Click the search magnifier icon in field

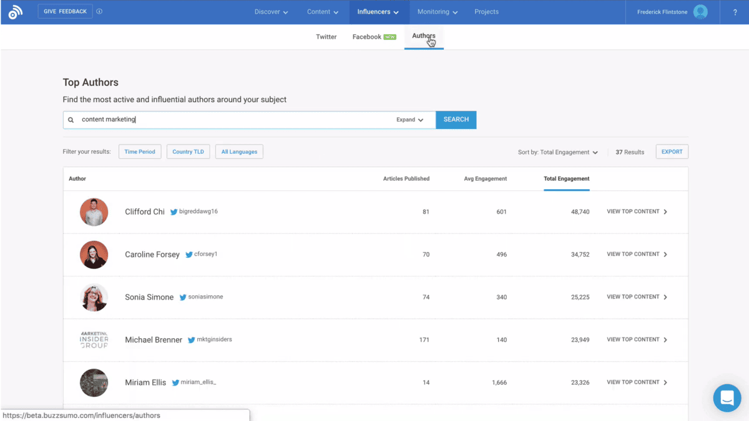pos(71,120)
